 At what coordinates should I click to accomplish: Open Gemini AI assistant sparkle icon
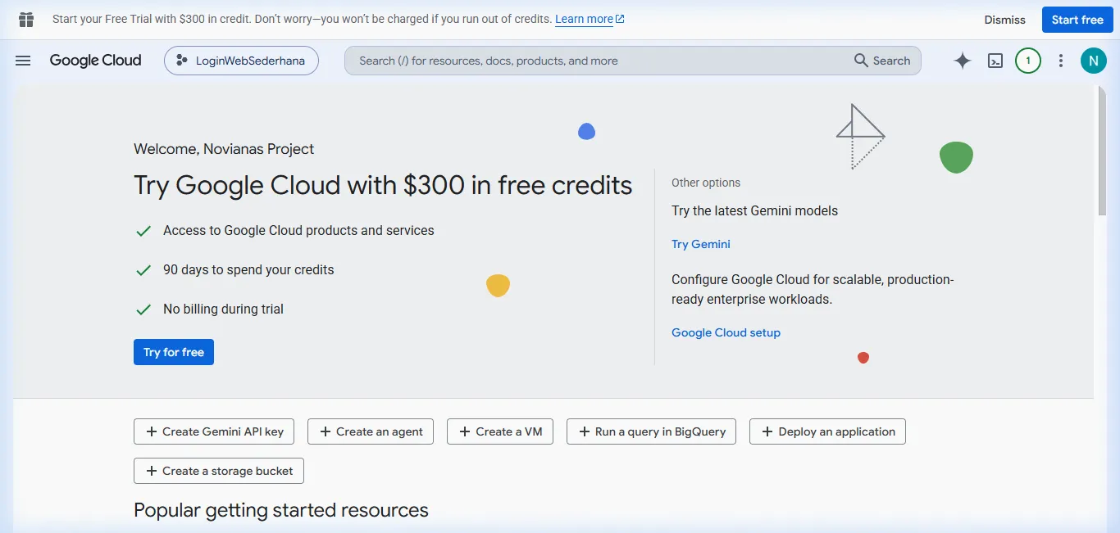pyautogui.click(x=963, y=61)
